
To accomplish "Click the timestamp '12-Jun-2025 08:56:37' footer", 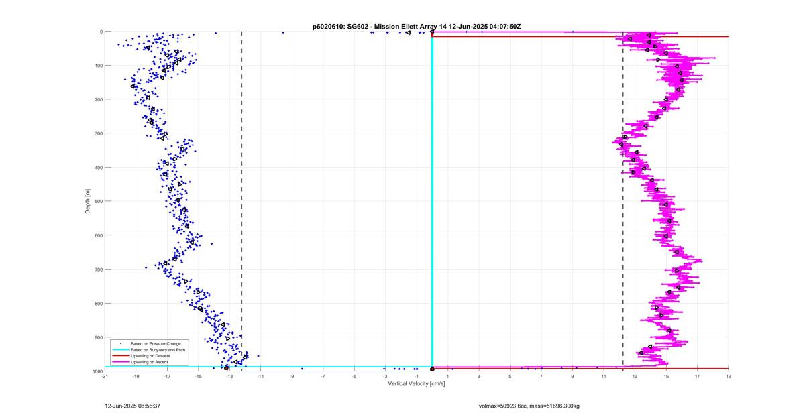I will coord(133,406).
